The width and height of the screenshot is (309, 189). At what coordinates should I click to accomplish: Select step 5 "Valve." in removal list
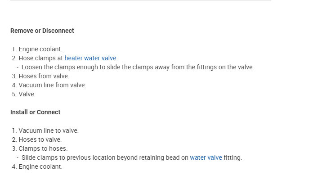27,94
